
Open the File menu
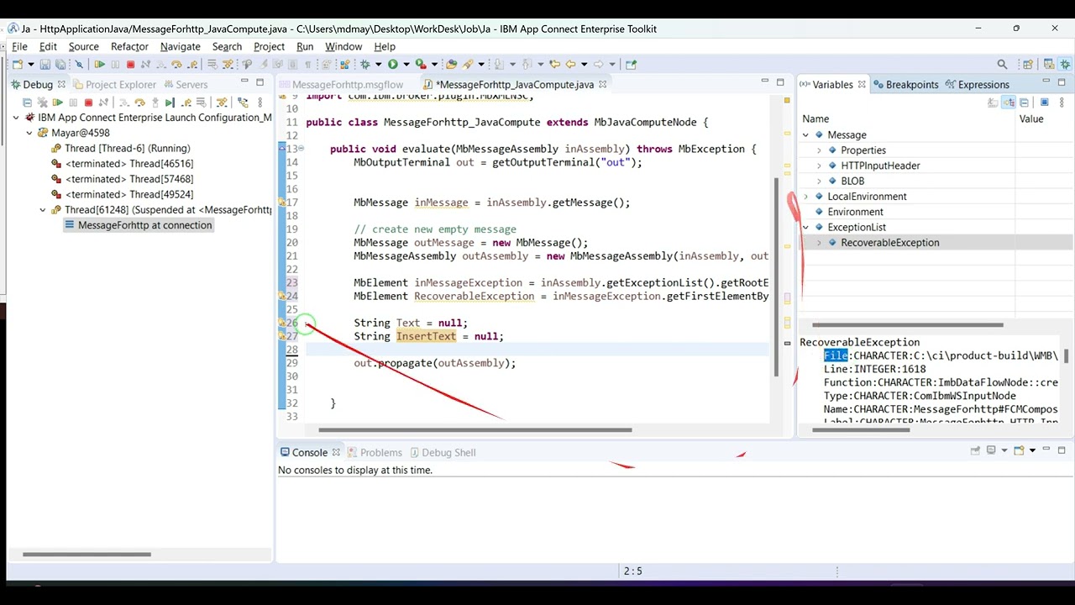point(19,46)
